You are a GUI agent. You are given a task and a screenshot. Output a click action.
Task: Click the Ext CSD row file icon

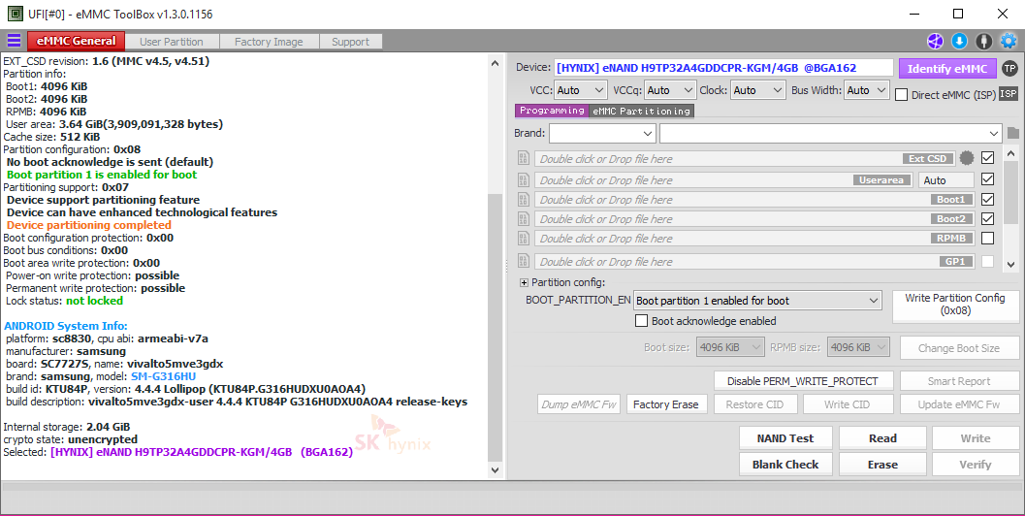pos(524,158)
